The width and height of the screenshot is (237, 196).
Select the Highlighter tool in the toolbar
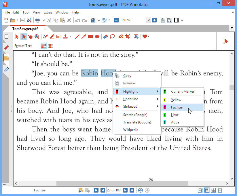(x=52, y=37)
